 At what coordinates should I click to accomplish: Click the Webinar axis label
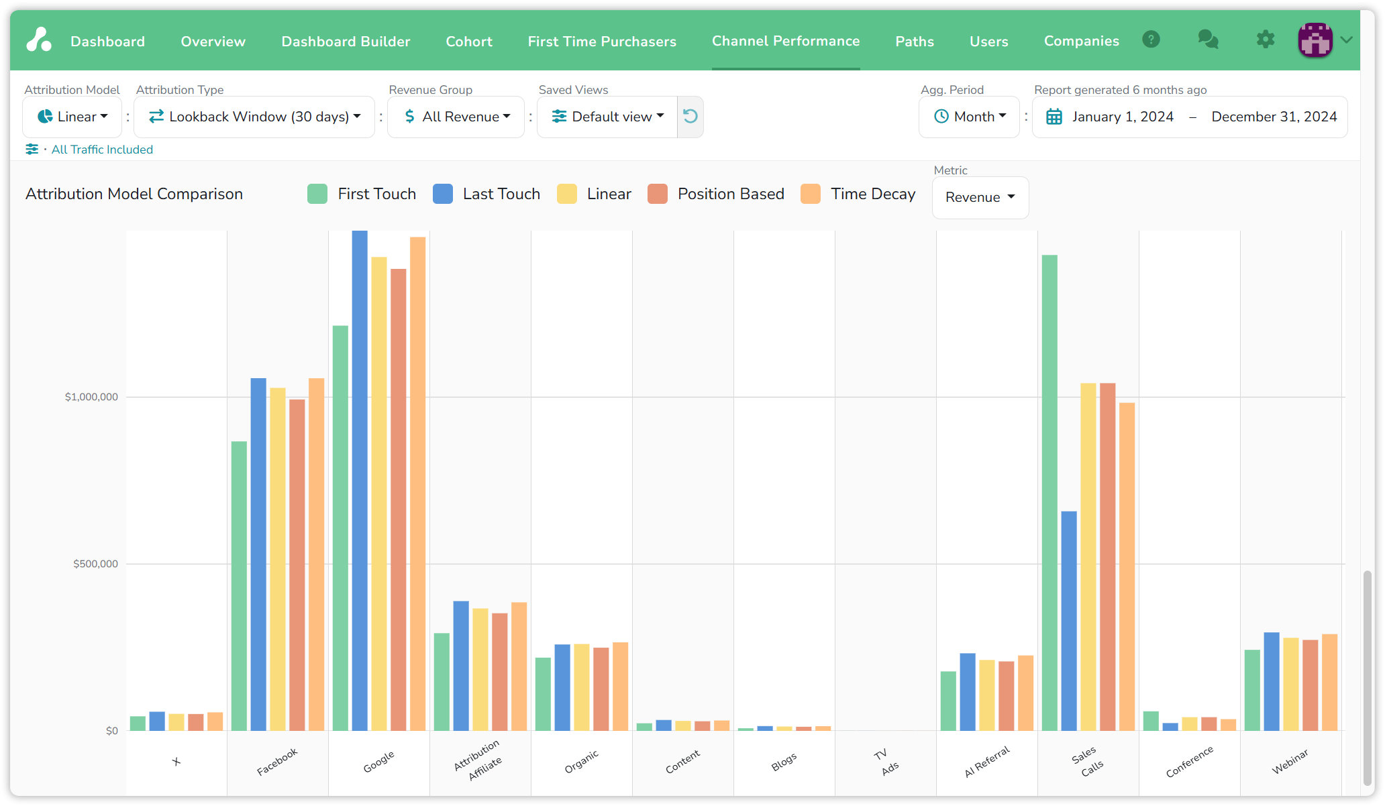(1290, 762)
